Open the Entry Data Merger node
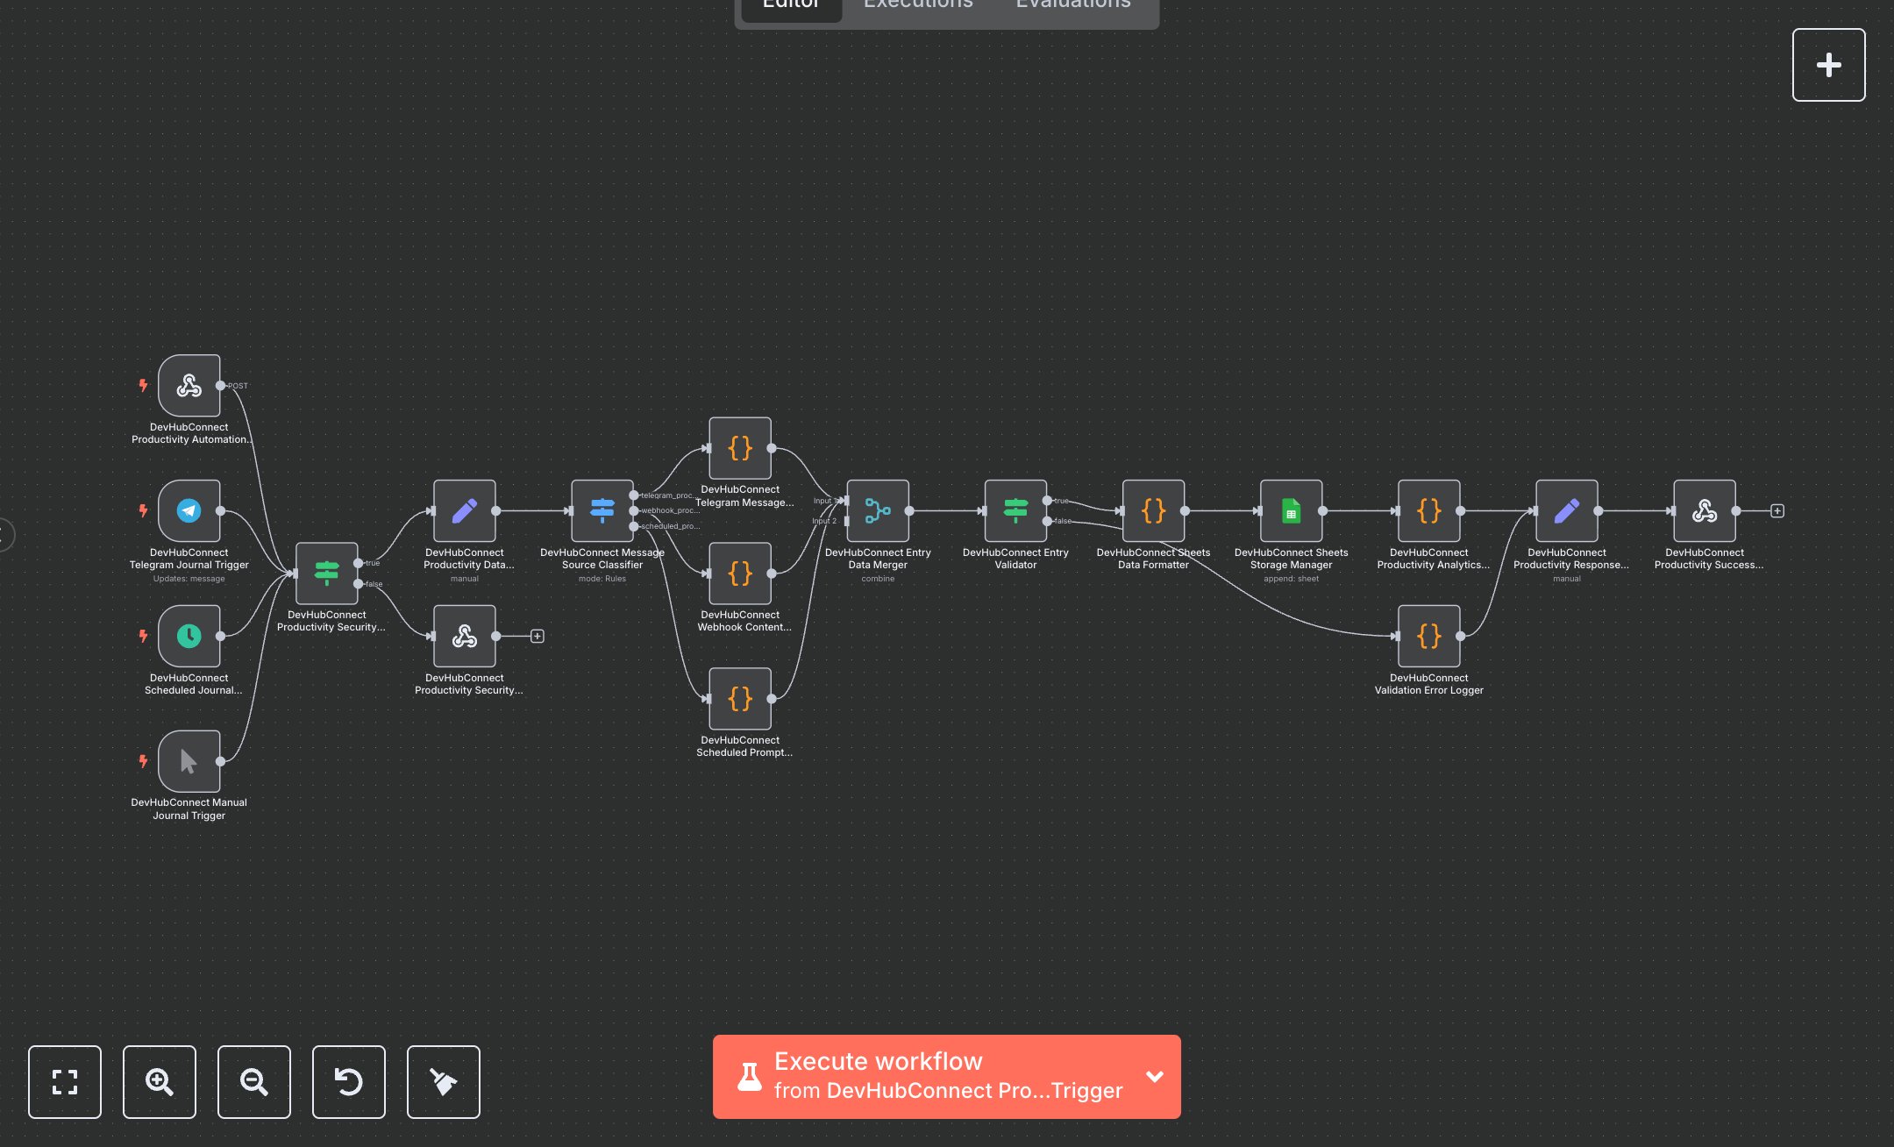 (x=878, y=510)
